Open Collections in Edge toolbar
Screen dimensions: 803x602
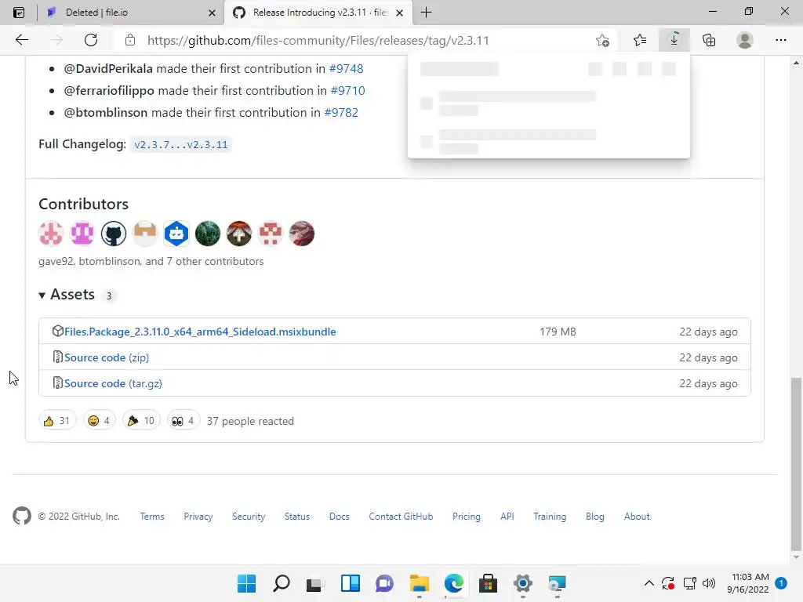tap(709, 40)
